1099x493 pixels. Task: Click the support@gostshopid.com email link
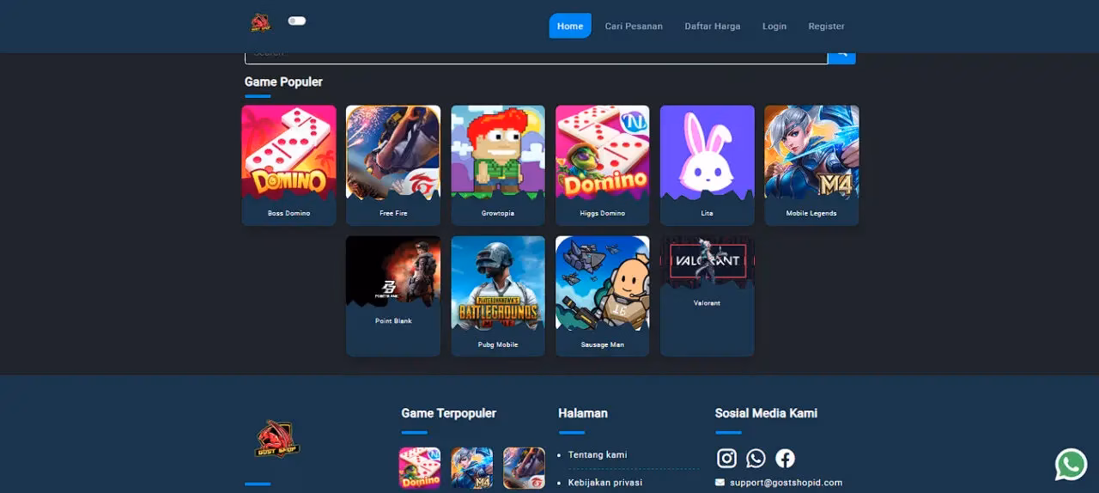point(786,483)
